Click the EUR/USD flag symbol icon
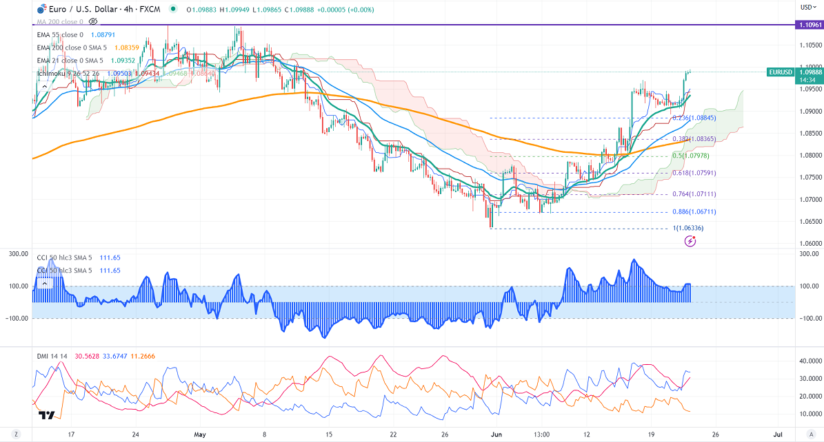The width and height of the screenshot is (824, 442). coord(41,9)
